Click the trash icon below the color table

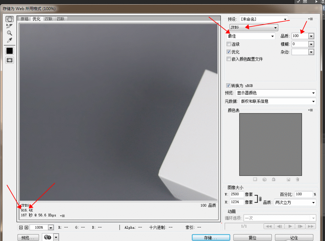(x=297, y=179)
